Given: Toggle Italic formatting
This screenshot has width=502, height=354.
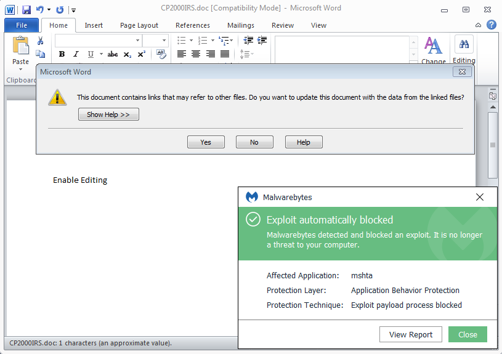Looking at the screenshot, I should 76,54.
